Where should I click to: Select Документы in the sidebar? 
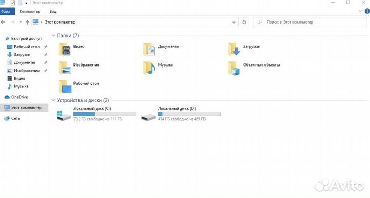point(24,62)
